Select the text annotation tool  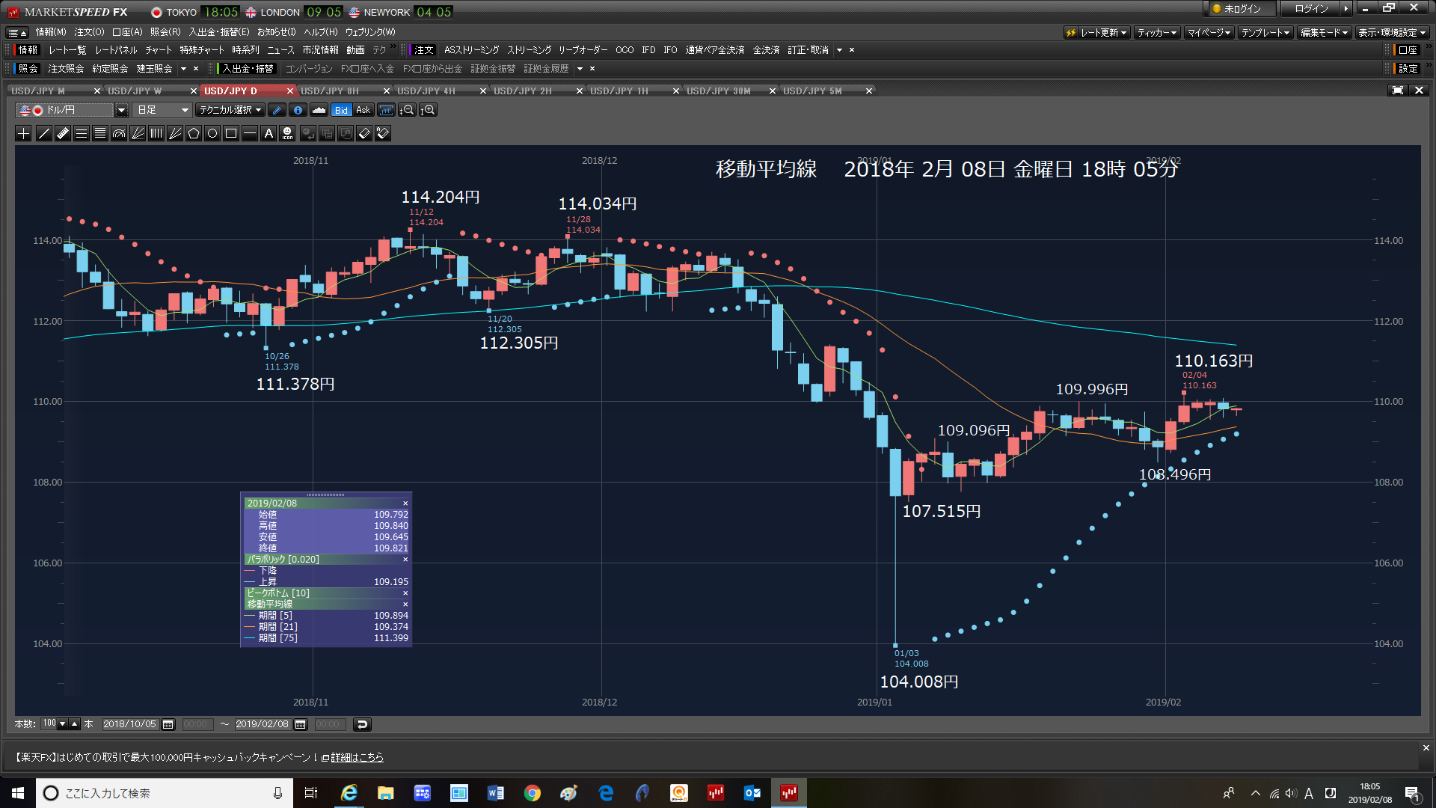tap(269, 133)
